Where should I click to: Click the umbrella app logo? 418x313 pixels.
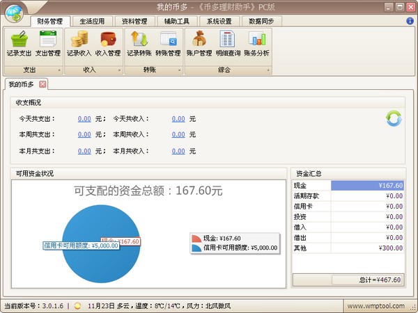[14, 13]
